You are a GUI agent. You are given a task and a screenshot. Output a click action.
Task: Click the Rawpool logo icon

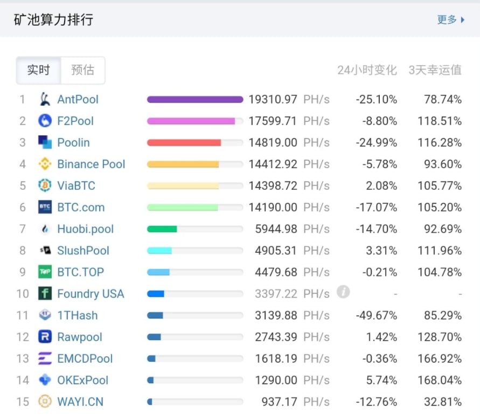pyautogui.click(x=45, y=336)
